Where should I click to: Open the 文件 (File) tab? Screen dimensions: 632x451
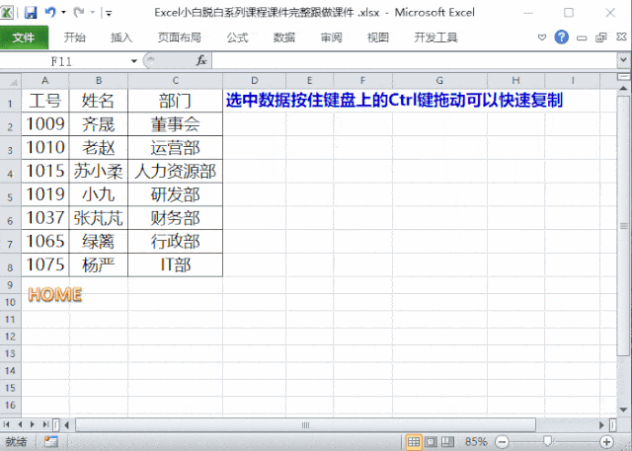click(x=24, y=38)
